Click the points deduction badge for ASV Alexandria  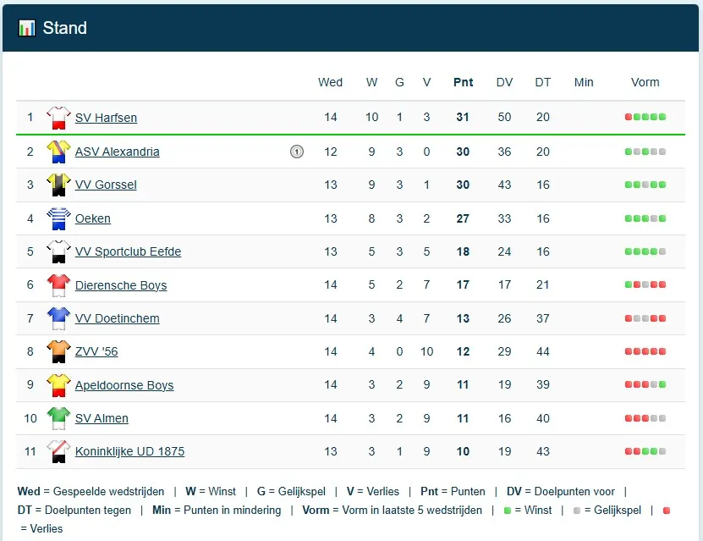point(296,152)
